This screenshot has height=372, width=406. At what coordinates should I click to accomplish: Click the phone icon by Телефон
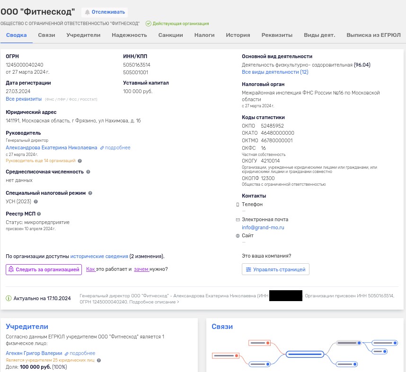coord(238,205)
